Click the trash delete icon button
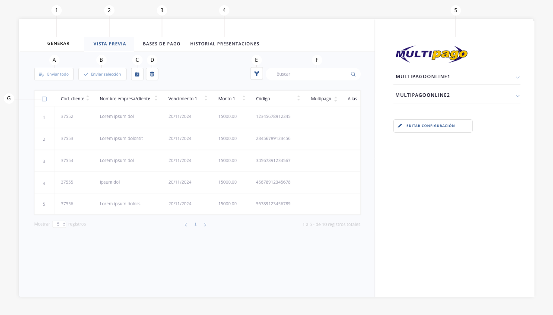The width and height of the screenshot is (553, 315). 152,74
